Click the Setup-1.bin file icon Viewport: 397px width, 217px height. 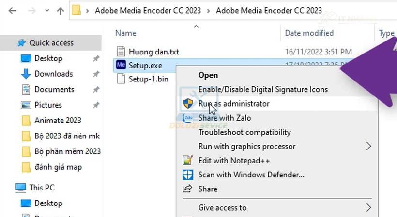click(x=121, y=79)
